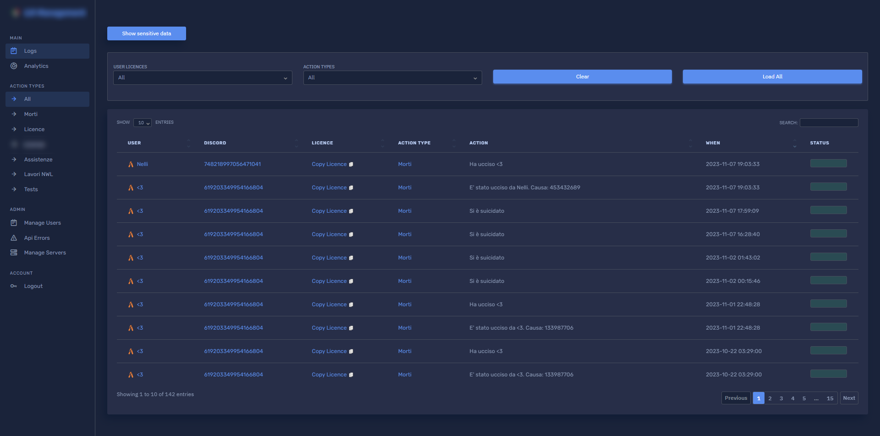
Task: Focus the table Search input field
Action: (x=829, y=123)
